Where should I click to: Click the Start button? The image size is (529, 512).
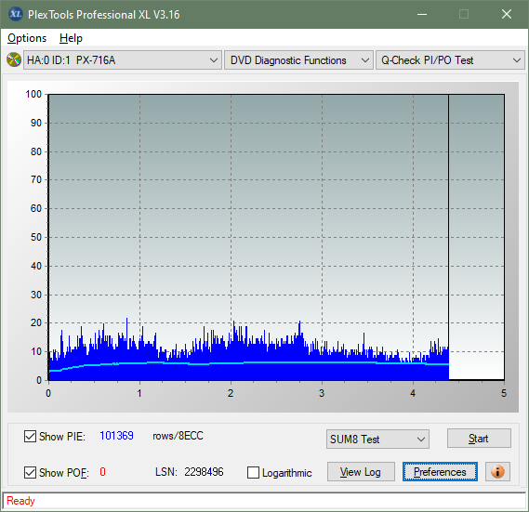coord(479,439)
